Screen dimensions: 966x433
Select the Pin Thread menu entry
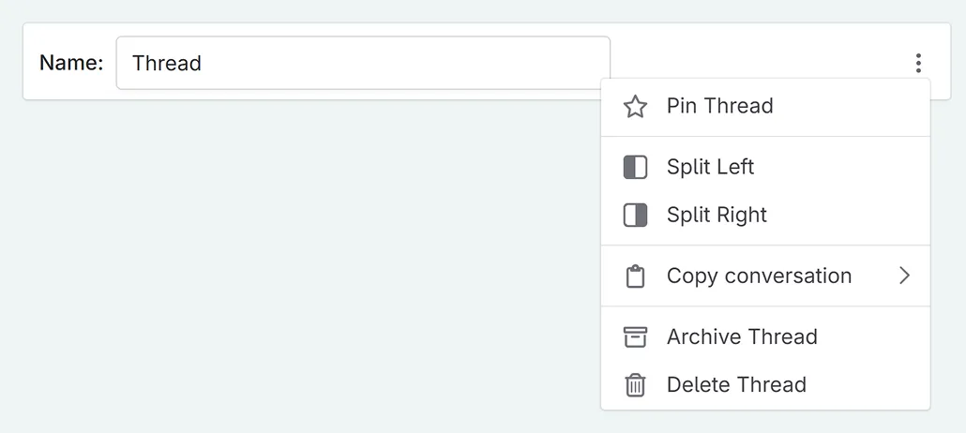tap(719, 106)
